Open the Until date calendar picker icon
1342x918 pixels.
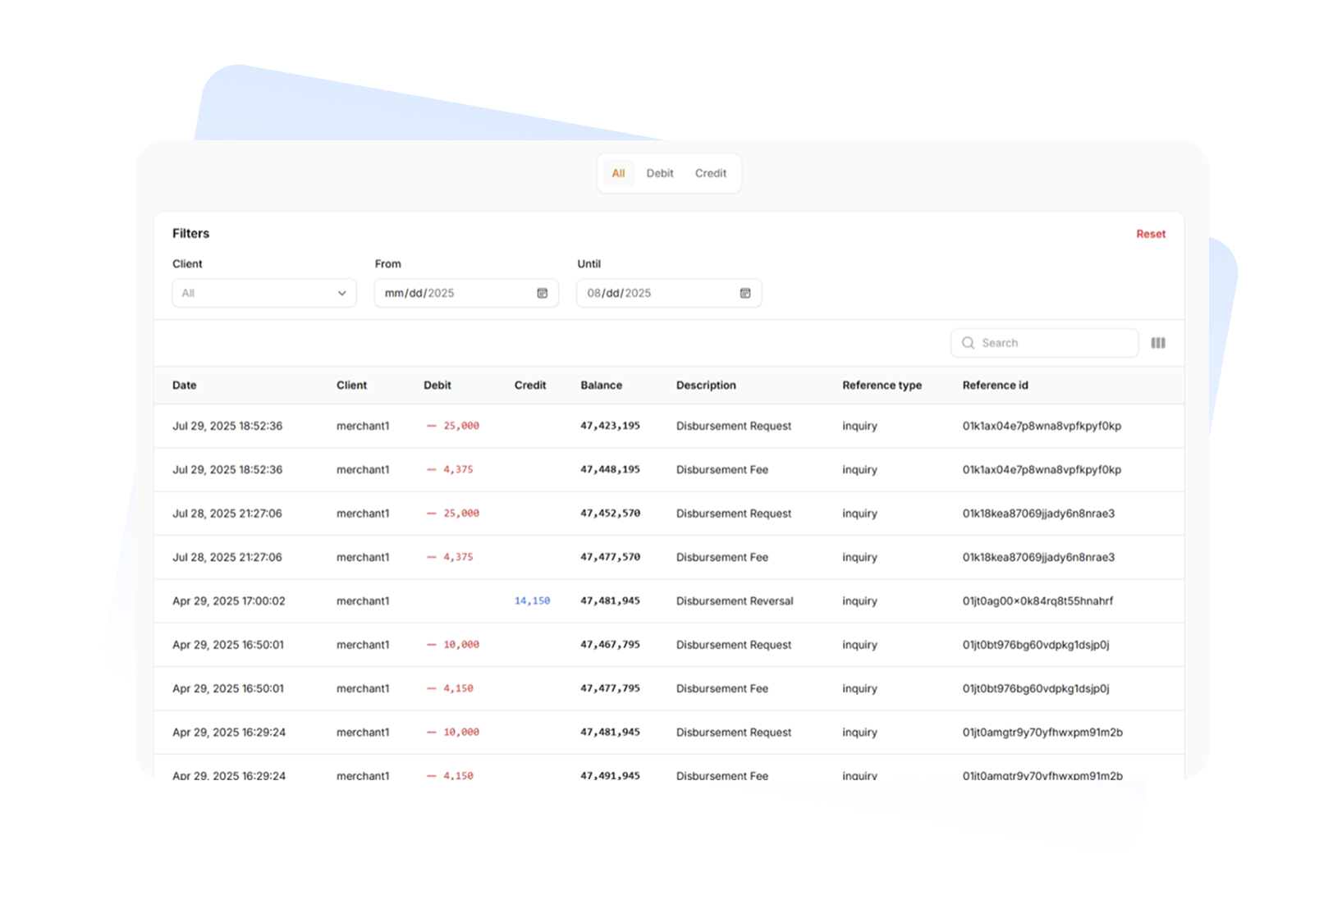click(x=744, y=293)
